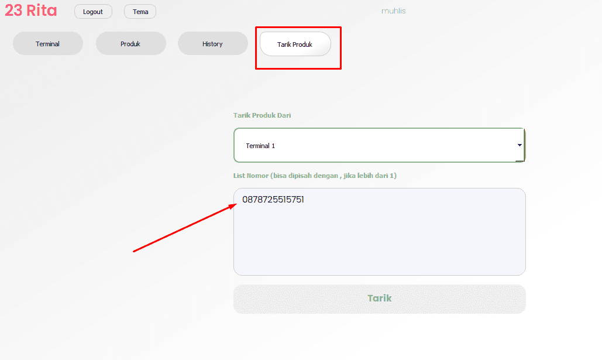
Task: Click the selected Terminal 1 text
Action: 260,146
